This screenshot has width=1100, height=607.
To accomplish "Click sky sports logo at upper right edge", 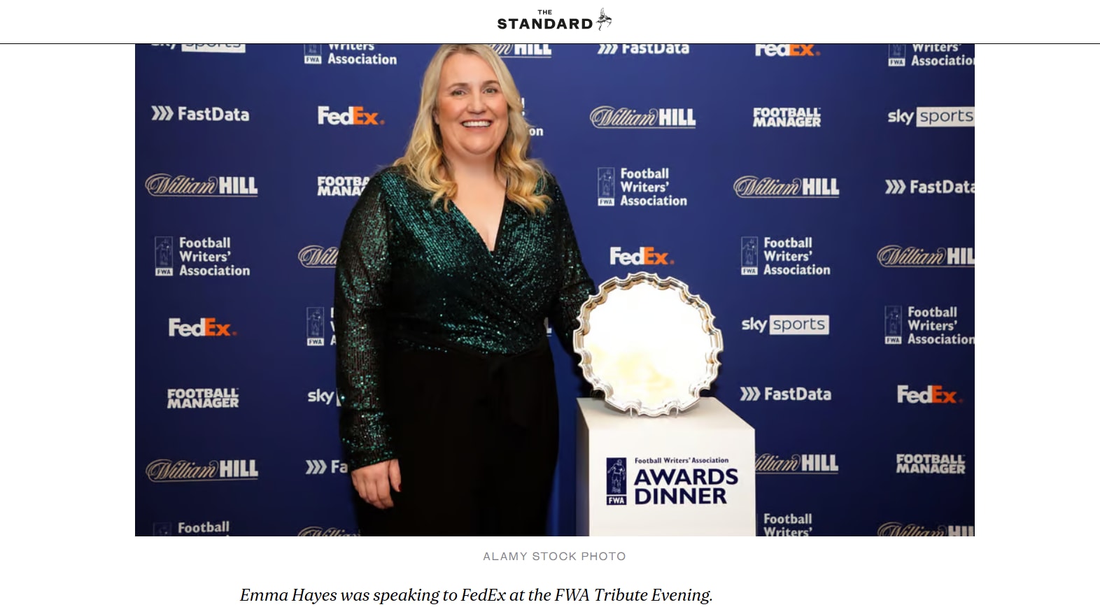I will [x=931, y=116].
